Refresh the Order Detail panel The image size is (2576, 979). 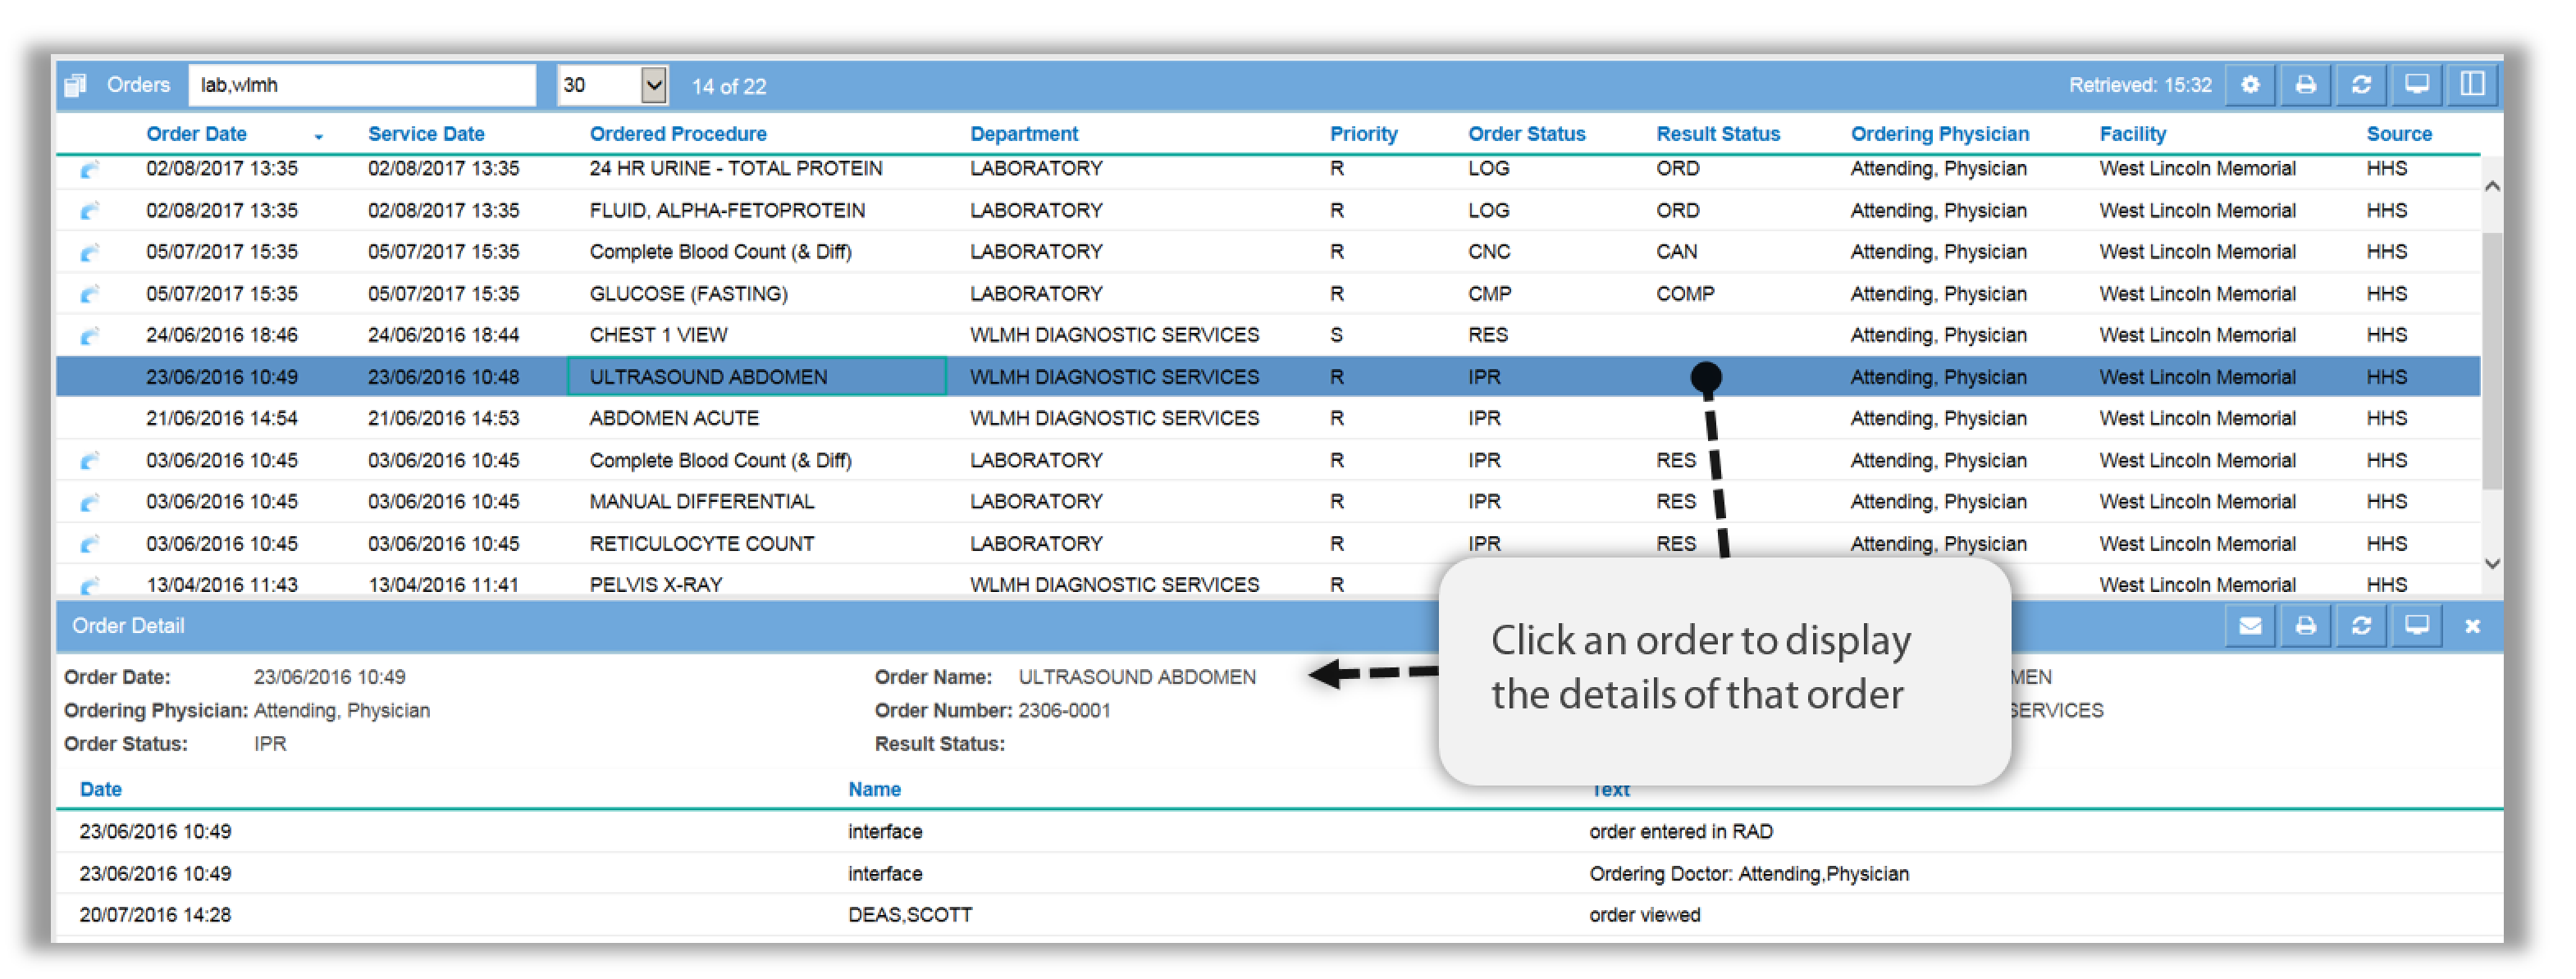point(2361,626)
